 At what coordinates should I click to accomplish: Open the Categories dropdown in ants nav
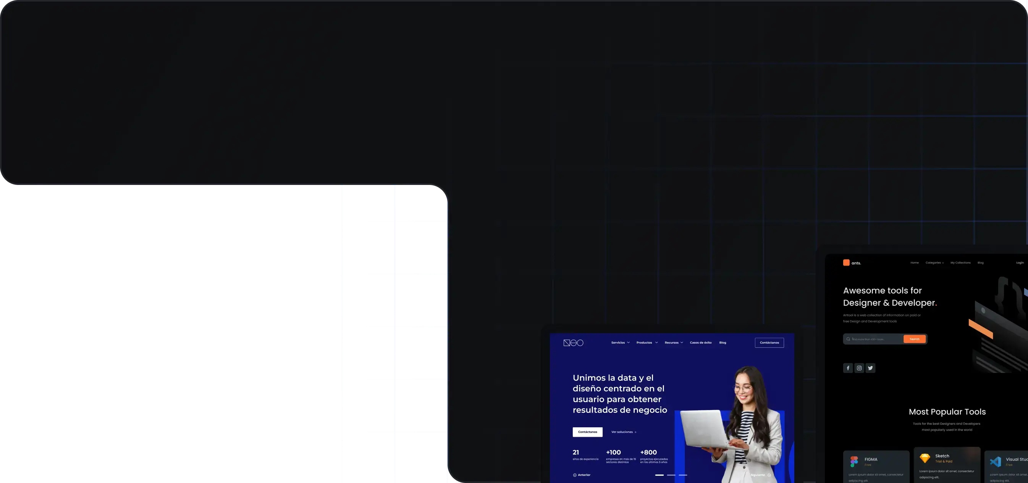(934, 263)
